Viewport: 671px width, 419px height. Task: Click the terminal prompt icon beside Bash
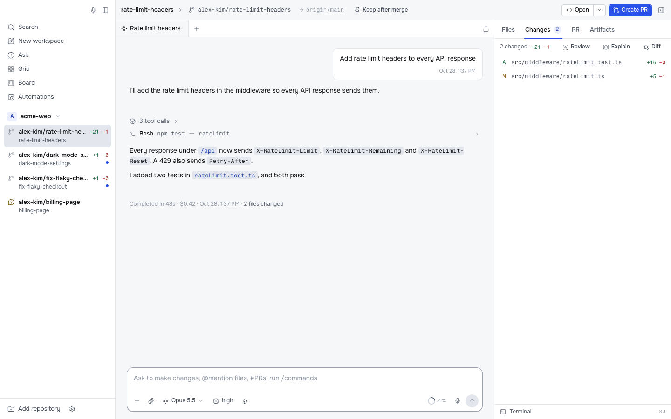(x=133, y=134)
